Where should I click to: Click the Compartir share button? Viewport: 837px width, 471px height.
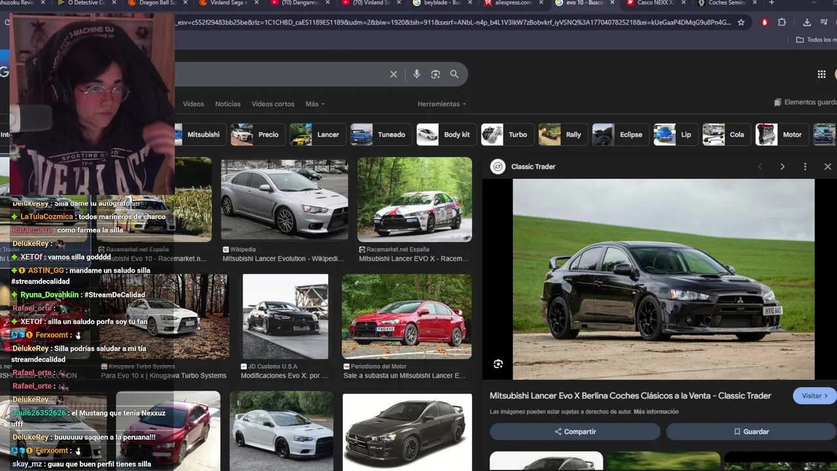pyautogui.click(x=575, y=432)
